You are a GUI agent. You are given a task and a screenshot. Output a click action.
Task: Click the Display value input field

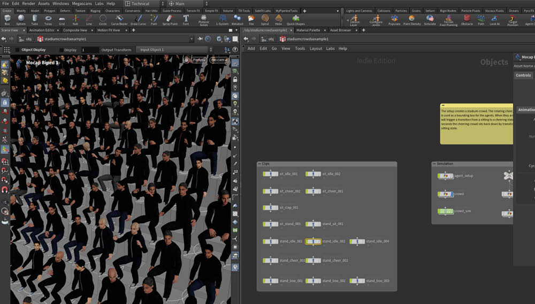89,50
